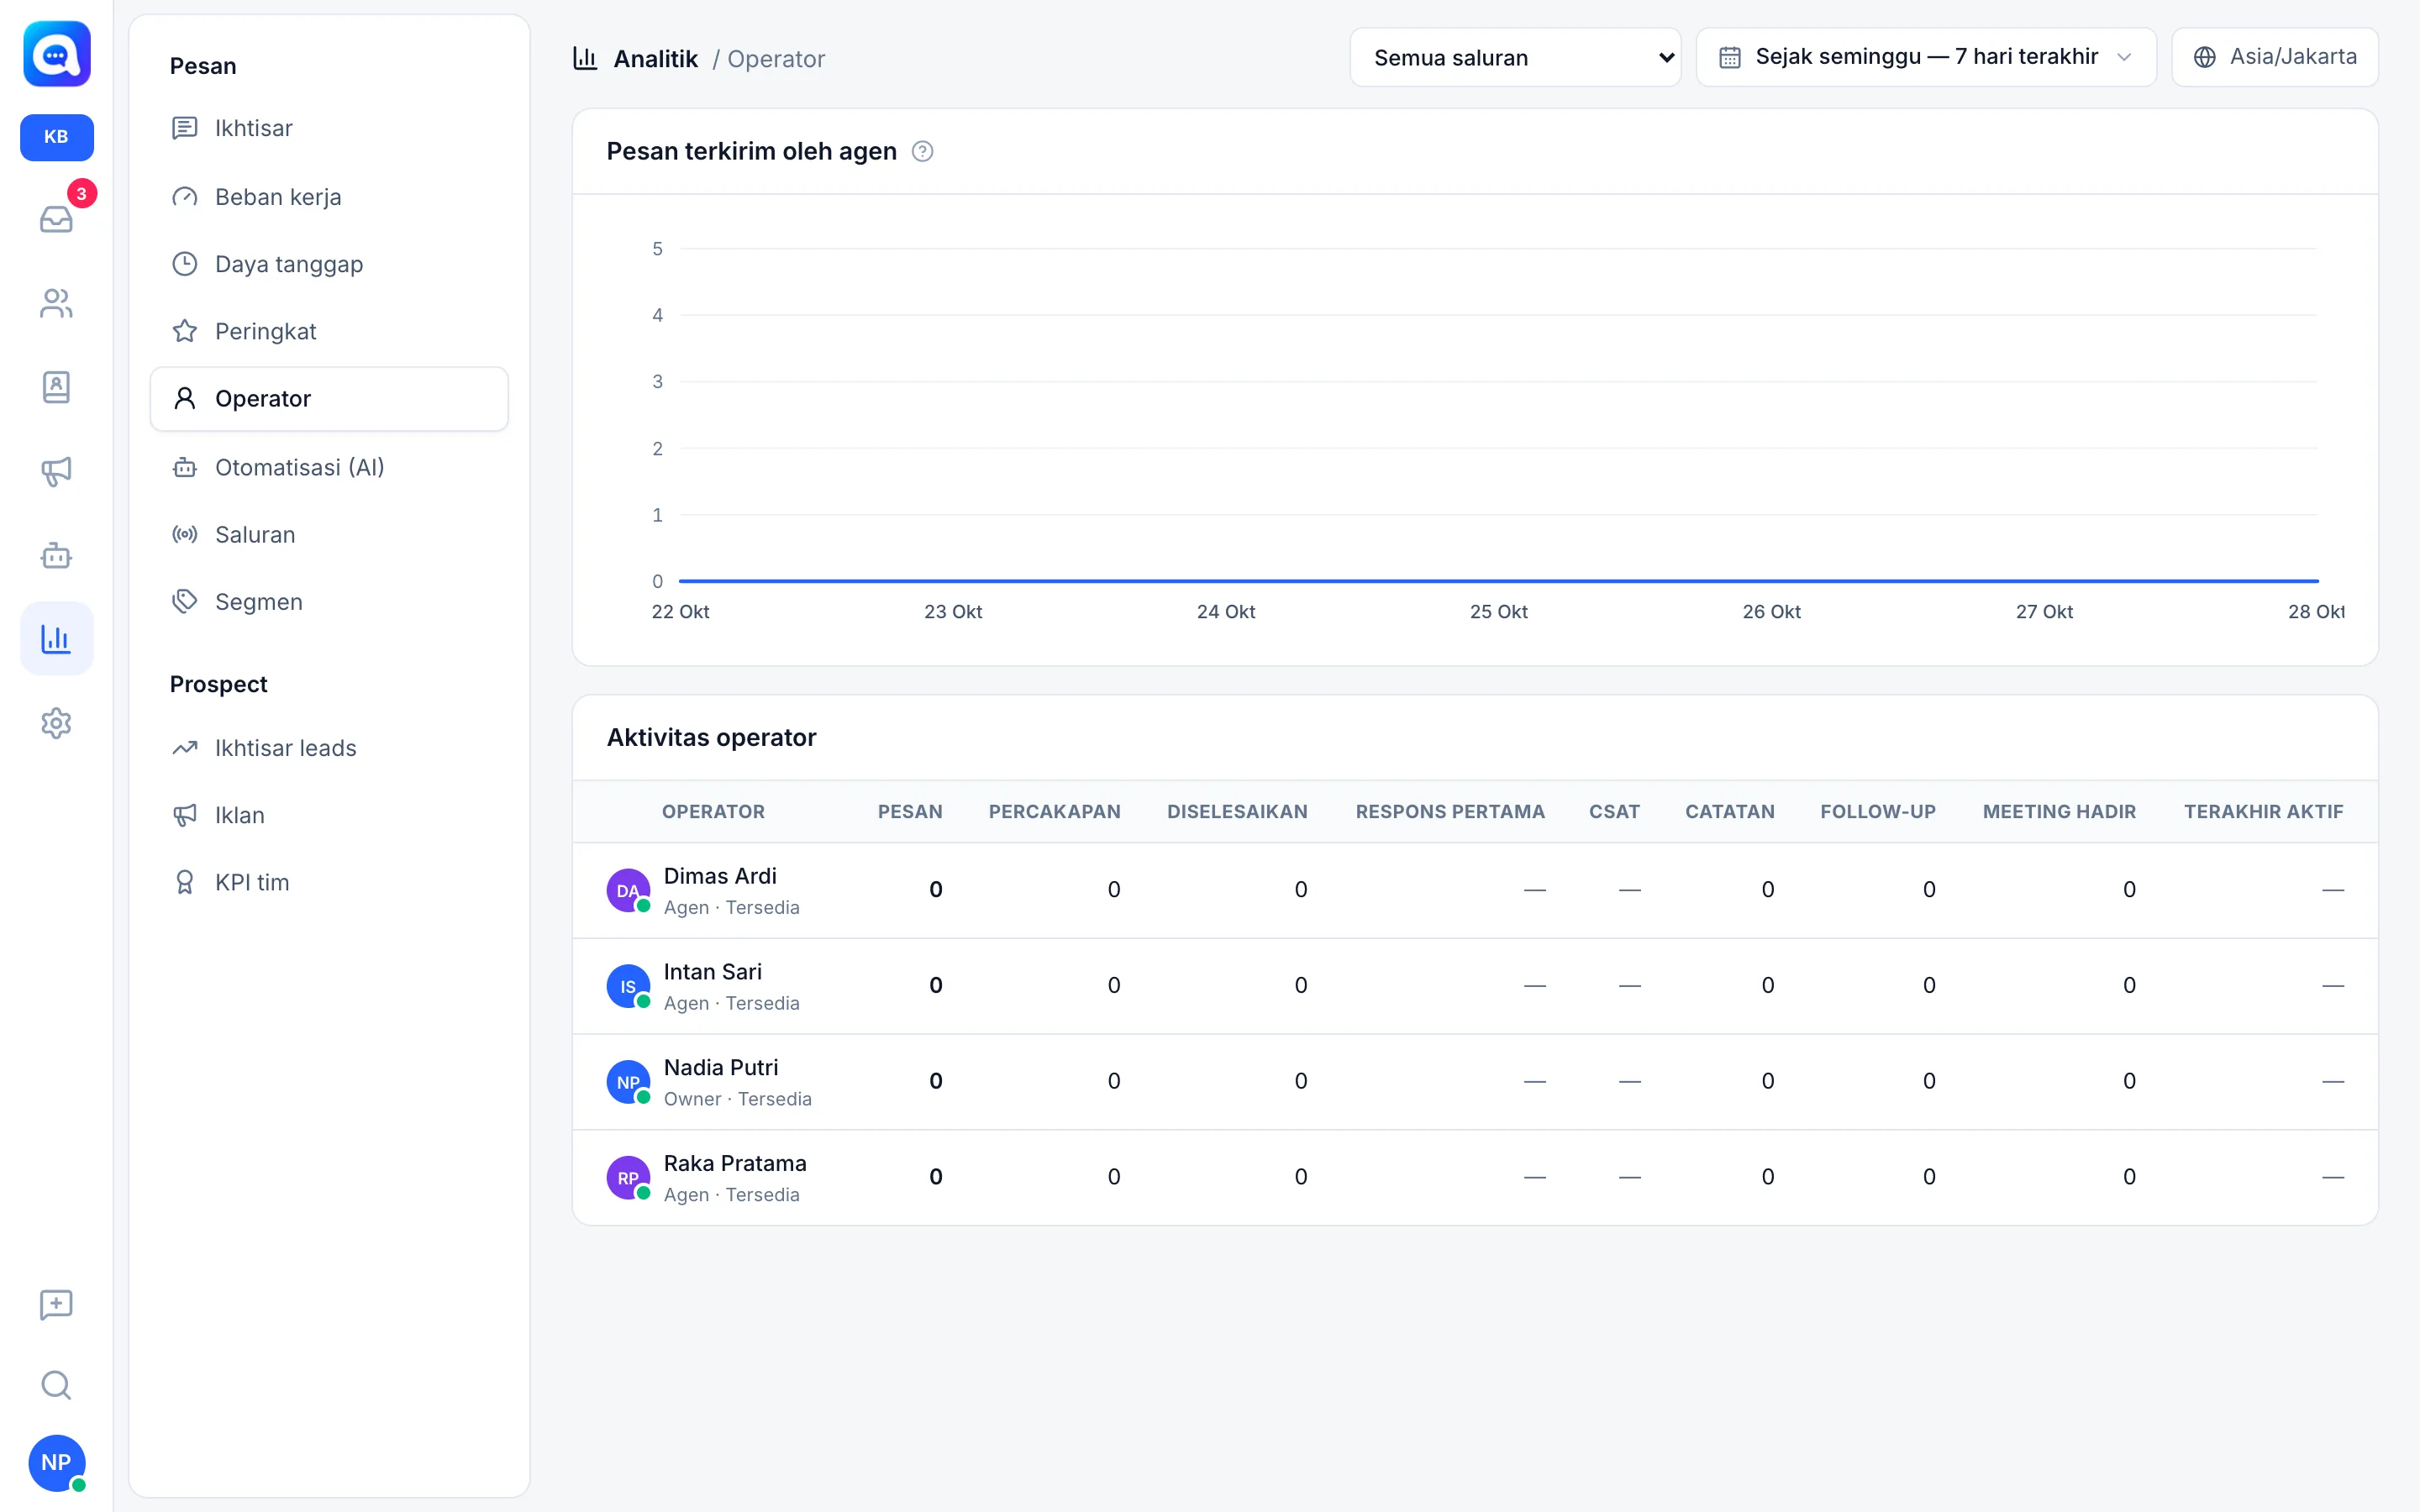The height and width of the screenshot is (1512, 2420).
Task: Click the Dimas Ardi operator row
Action: click(x=1475, y=890)
